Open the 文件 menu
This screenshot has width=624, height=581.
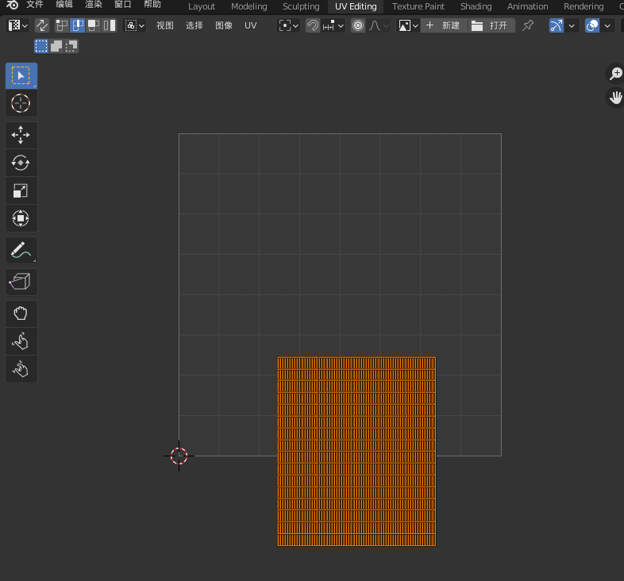pos(35,5)
